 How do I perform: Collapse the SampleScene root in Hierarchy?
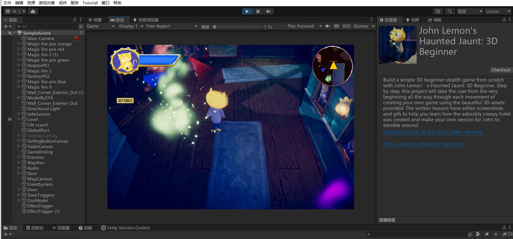point(14,33)
